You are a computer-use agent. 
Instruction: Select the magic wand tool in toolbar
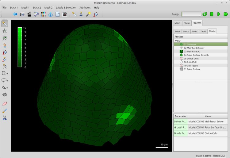coord(88,14)
